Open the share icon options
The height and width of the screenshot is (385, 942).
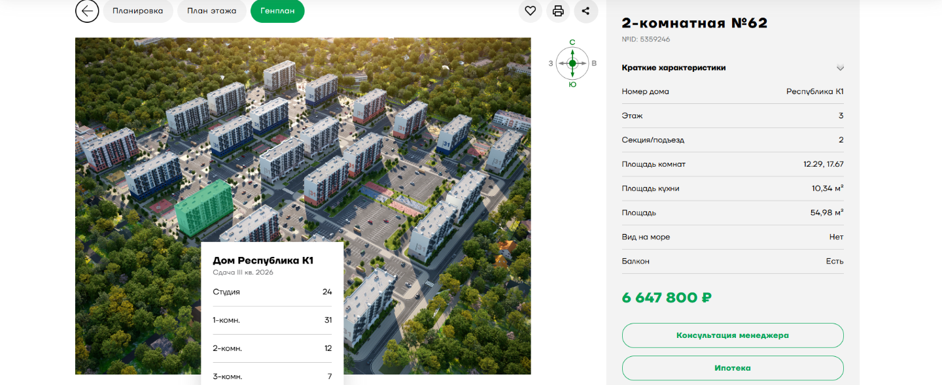point(585,11)
